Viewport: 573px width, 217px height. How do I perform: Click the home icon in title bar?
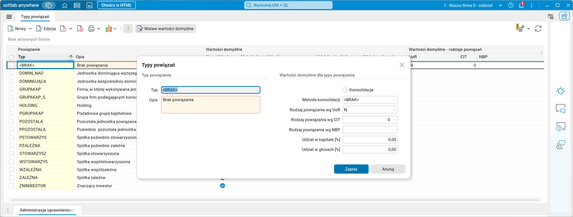click(65, 5)
